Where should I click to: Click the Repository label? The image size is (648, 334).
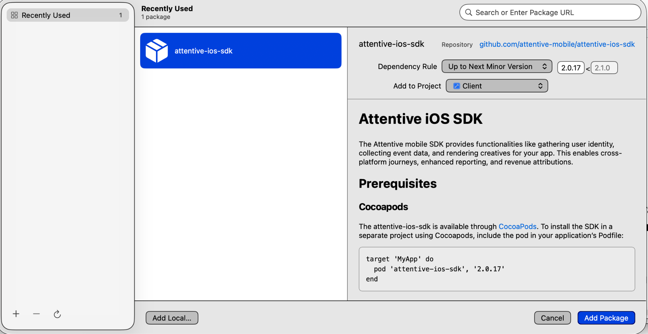457,45
